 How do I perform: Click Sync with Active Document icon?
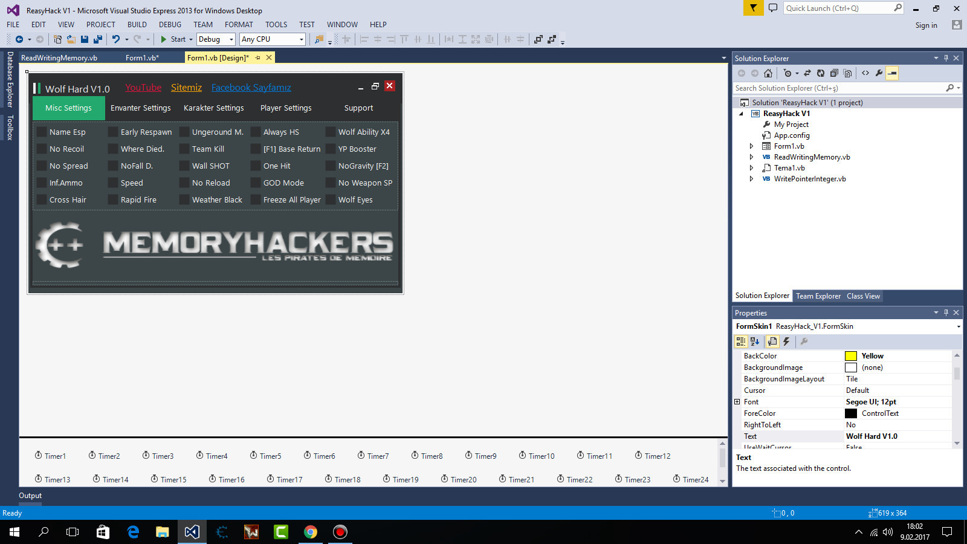807,73
